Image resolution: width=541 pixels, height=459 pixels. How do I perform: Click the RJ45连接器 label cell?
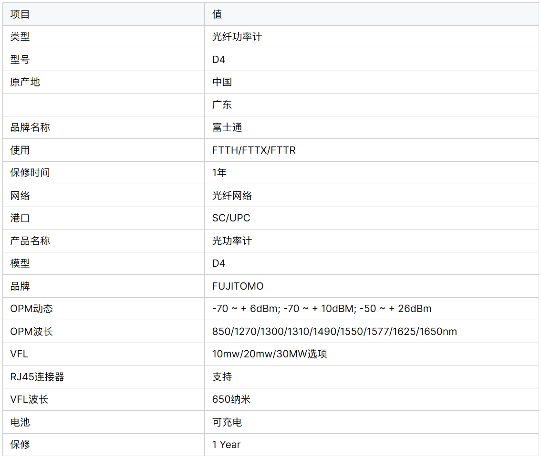point(37,377)
